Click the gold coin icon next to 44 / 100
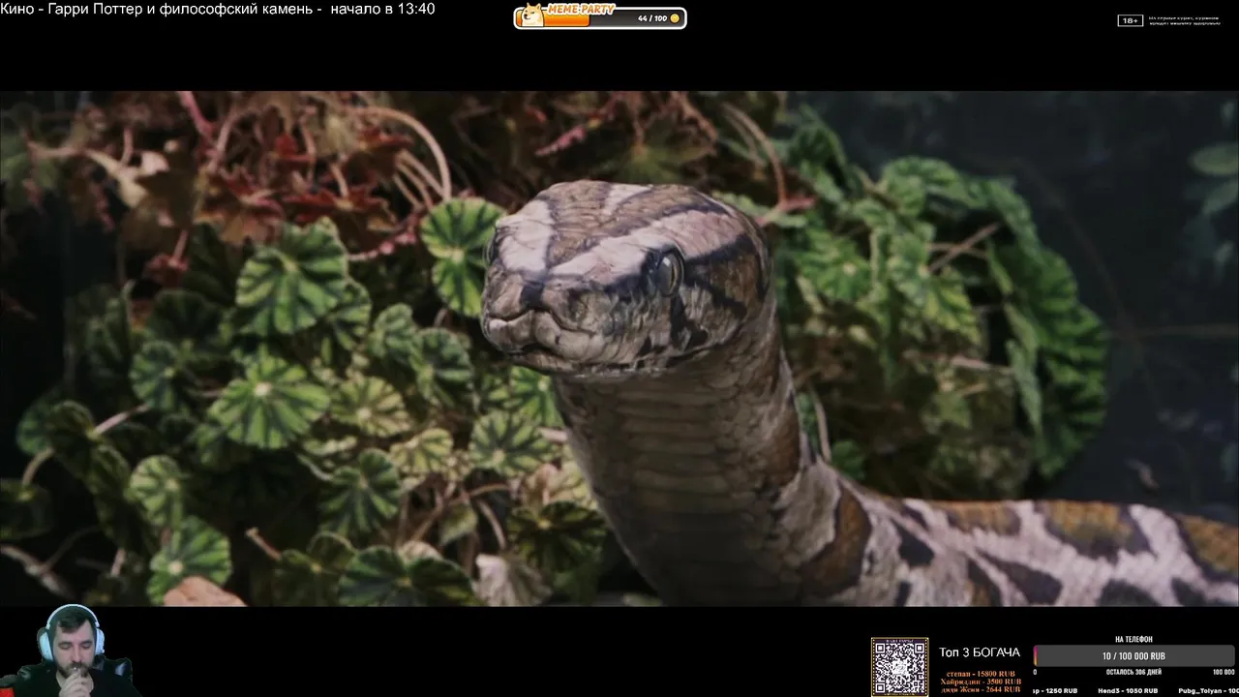This screenshot has width=1239, height=697. point(676,18)
